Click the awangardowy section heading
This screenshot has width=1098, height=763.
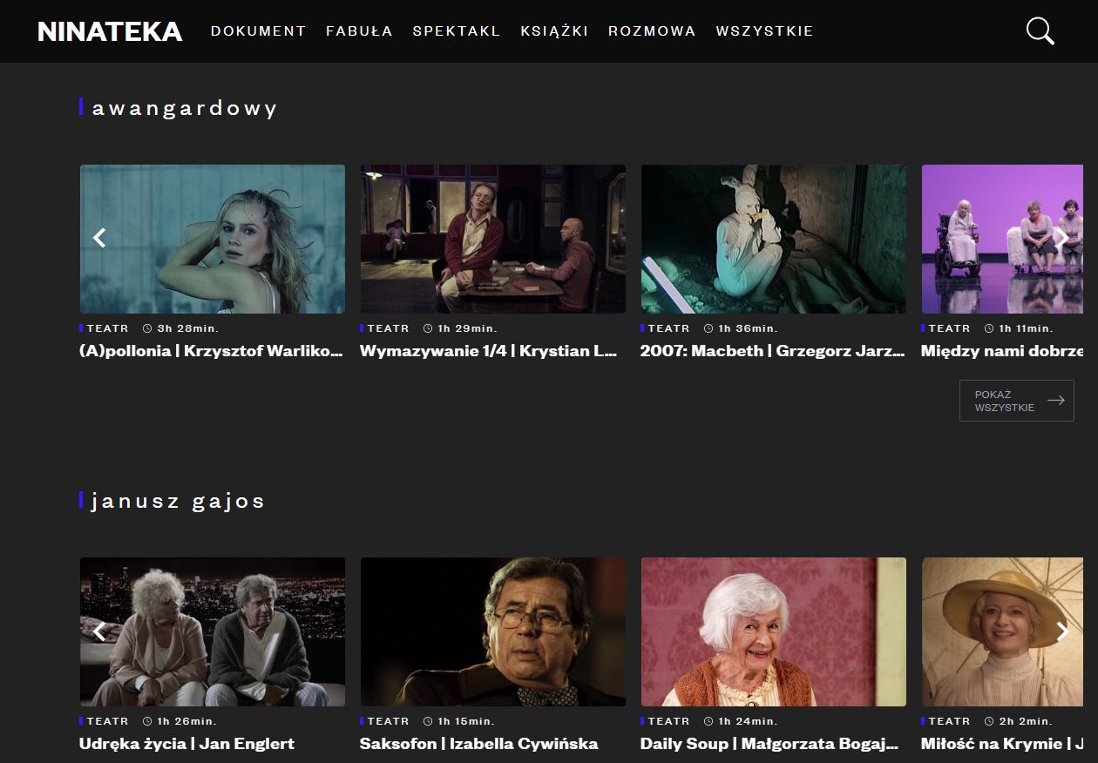tap(184, 109)
